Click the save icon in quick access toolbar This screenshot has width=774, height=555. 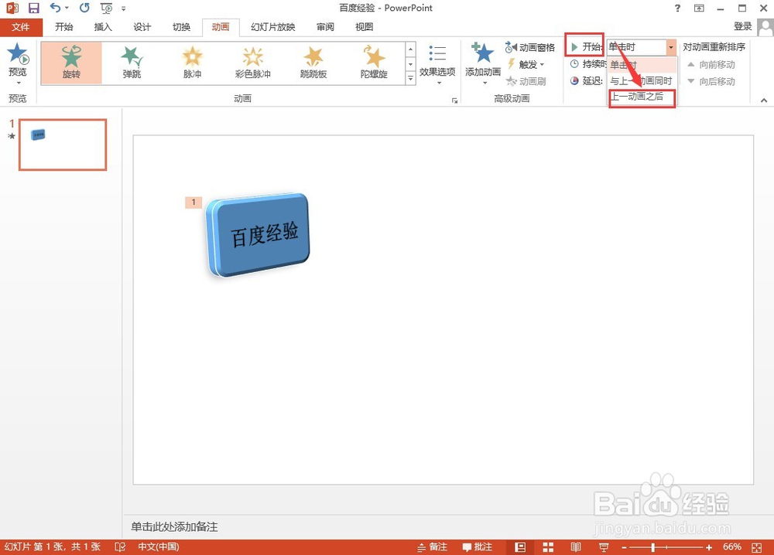click(x=33, y=8)
